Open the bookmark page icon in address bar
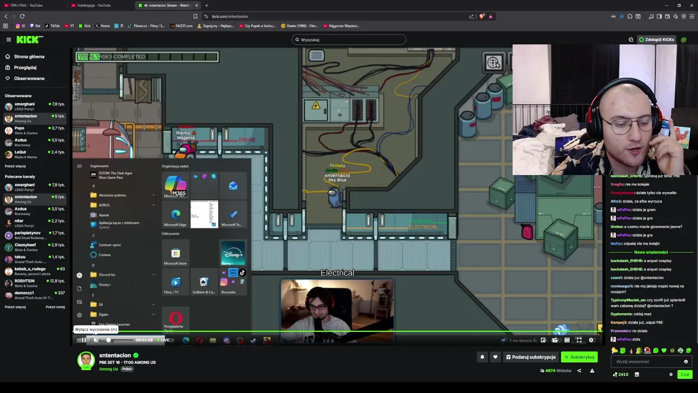698x393 pixels. (x=195, y=16)
